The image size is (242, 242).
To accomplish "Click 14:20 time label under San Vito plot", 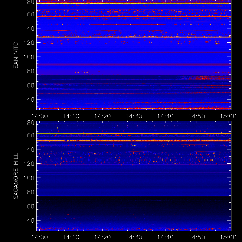I will point(103,116).
